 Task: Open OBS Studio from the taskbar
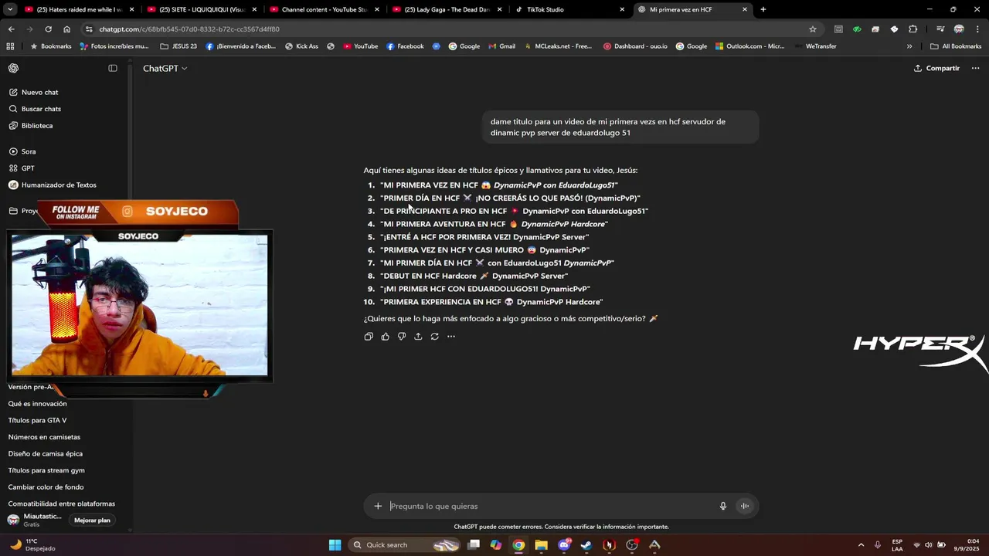coord(632,545)
